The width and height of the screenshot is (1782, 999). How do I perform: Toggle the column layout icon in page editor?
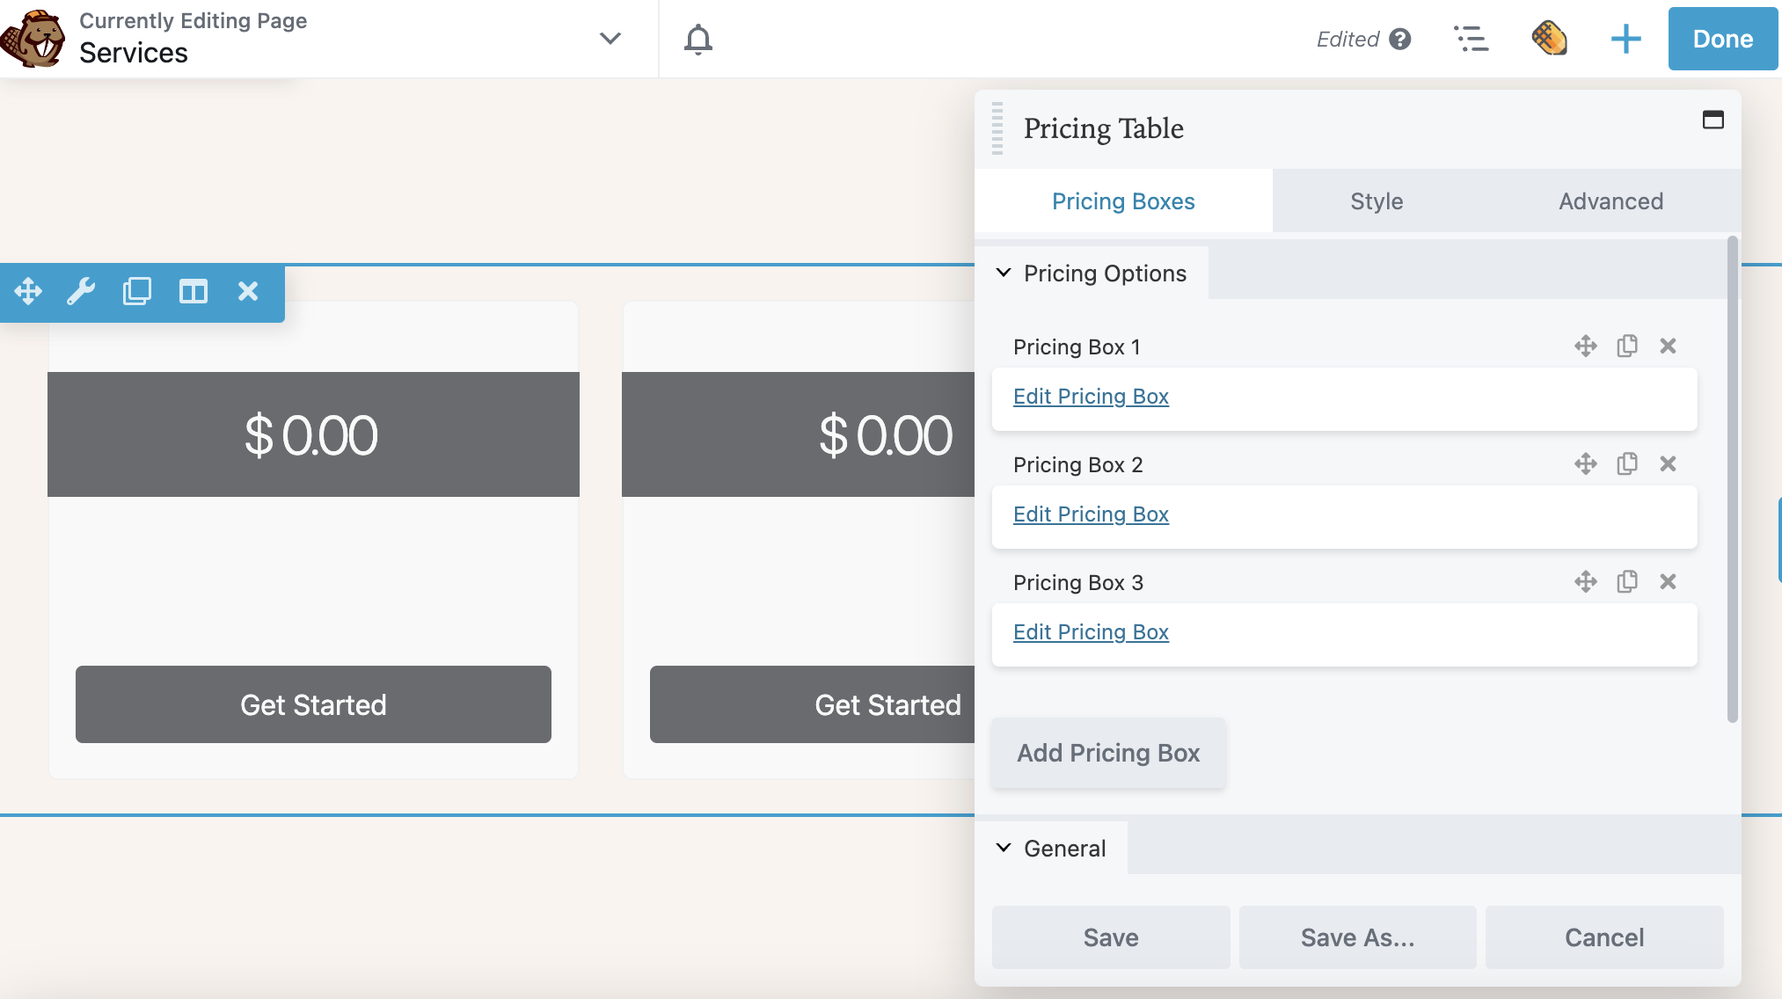(x=192, y=291)
